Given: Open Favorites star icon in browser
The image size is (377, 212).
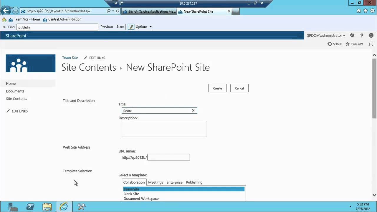Looking at the screenshot, I should point(366,11).
